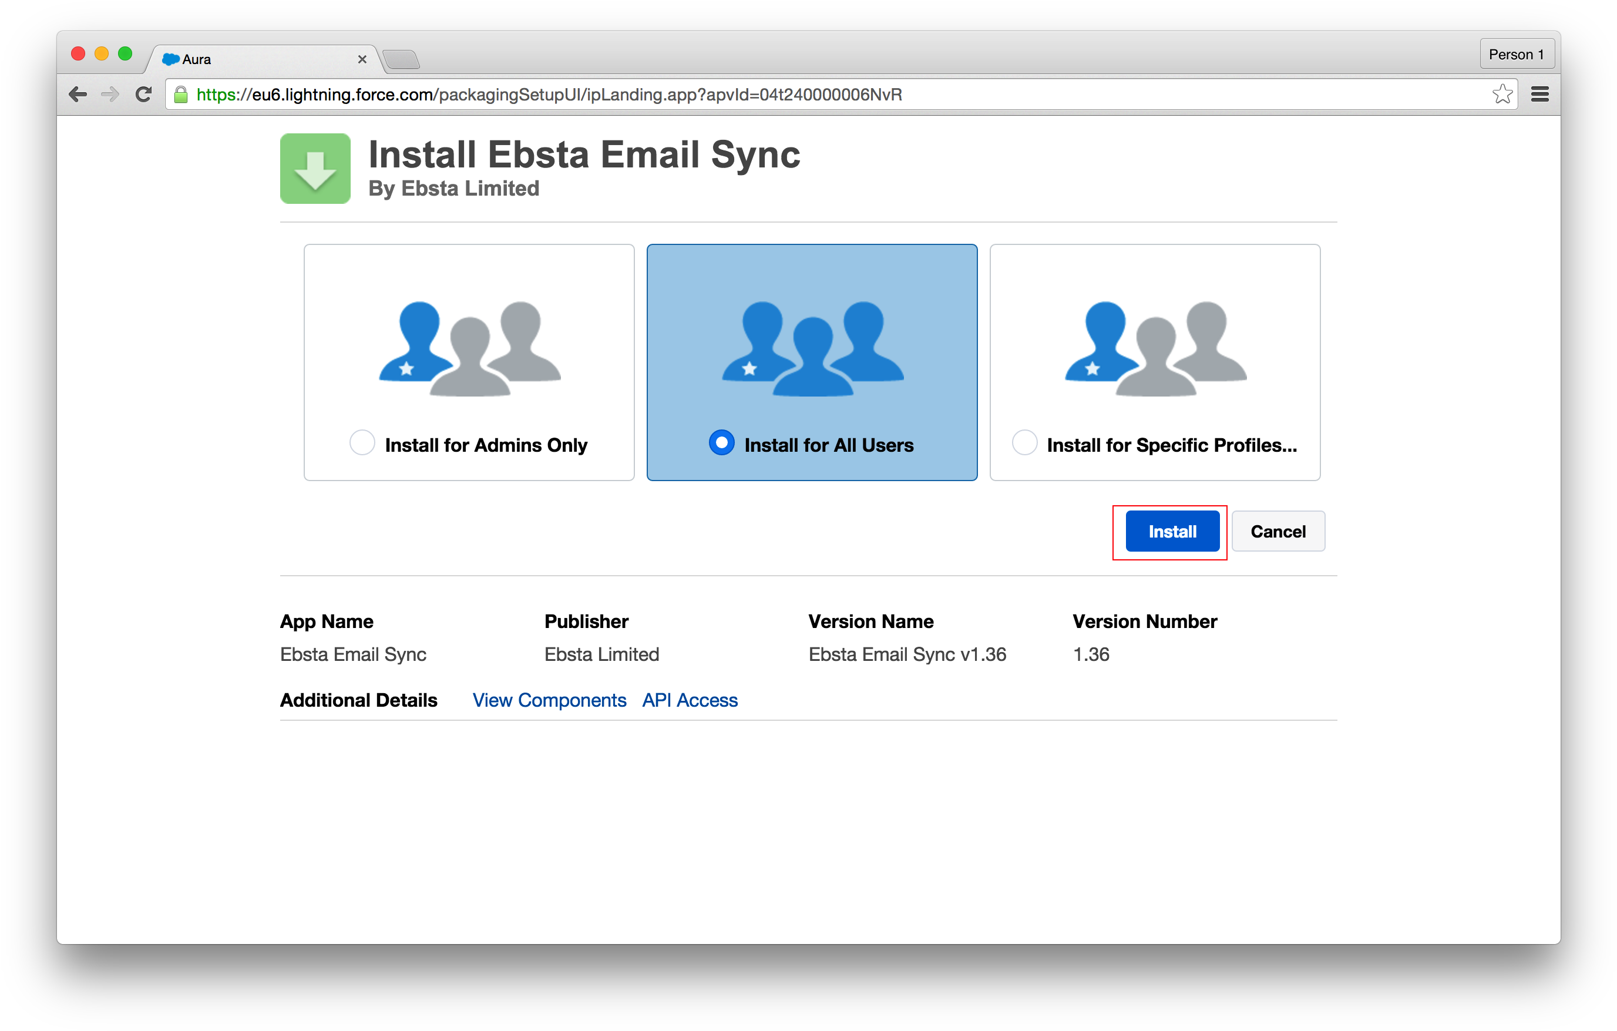
Task: Click the yellow minimize window button
Action: (102, 53)
